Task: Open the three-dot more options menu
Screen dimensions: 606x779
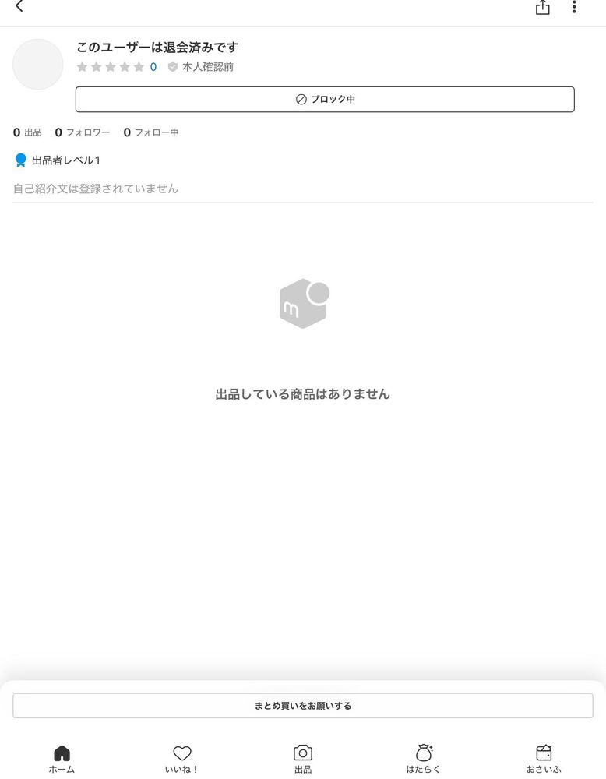Action: 574,7
